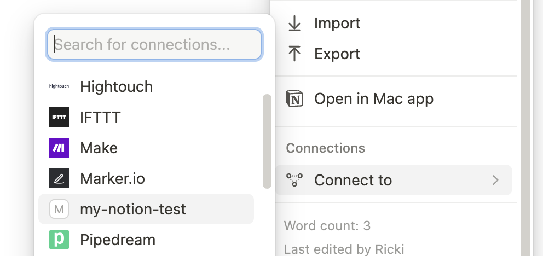
Task: Click the IFTTT black logo icon
Action: click(59, 117)
